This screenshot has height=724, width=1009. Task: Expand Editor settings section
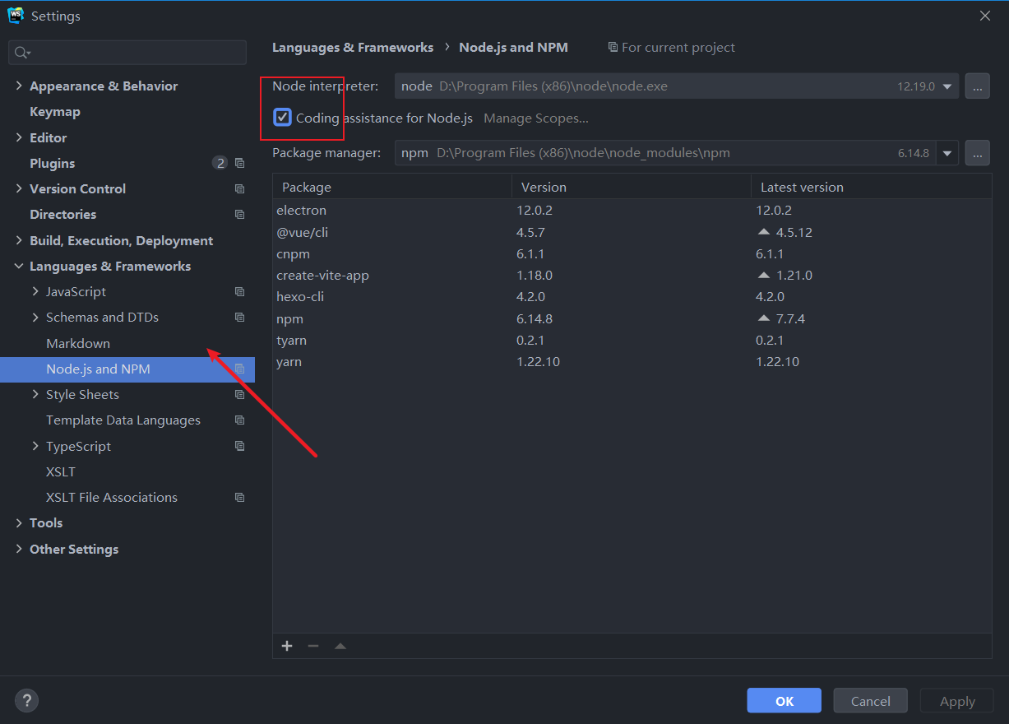(19, 137)
